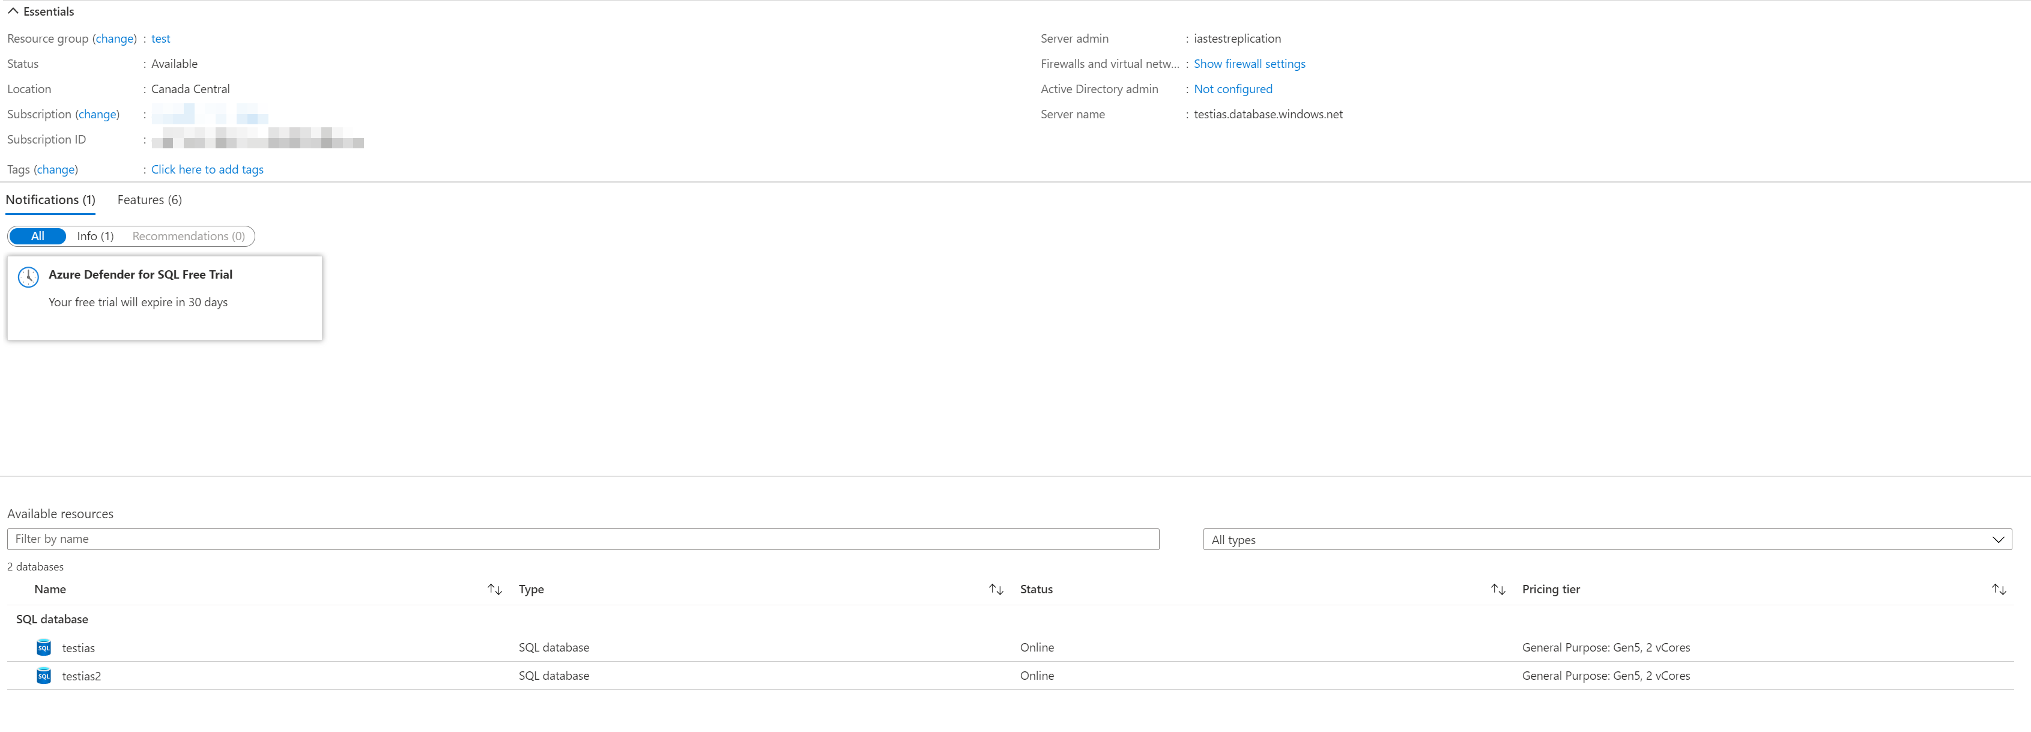Open Active Directory admin 'Not configured' link
Screen dimensions: 2031x732
point(1232,89)
